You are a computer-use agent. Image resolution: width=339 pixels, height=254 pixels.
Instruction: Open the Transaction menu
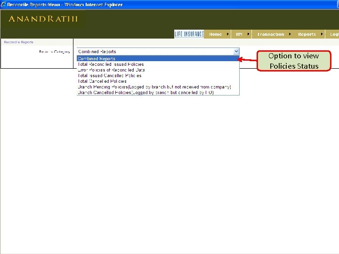[271, 34]
